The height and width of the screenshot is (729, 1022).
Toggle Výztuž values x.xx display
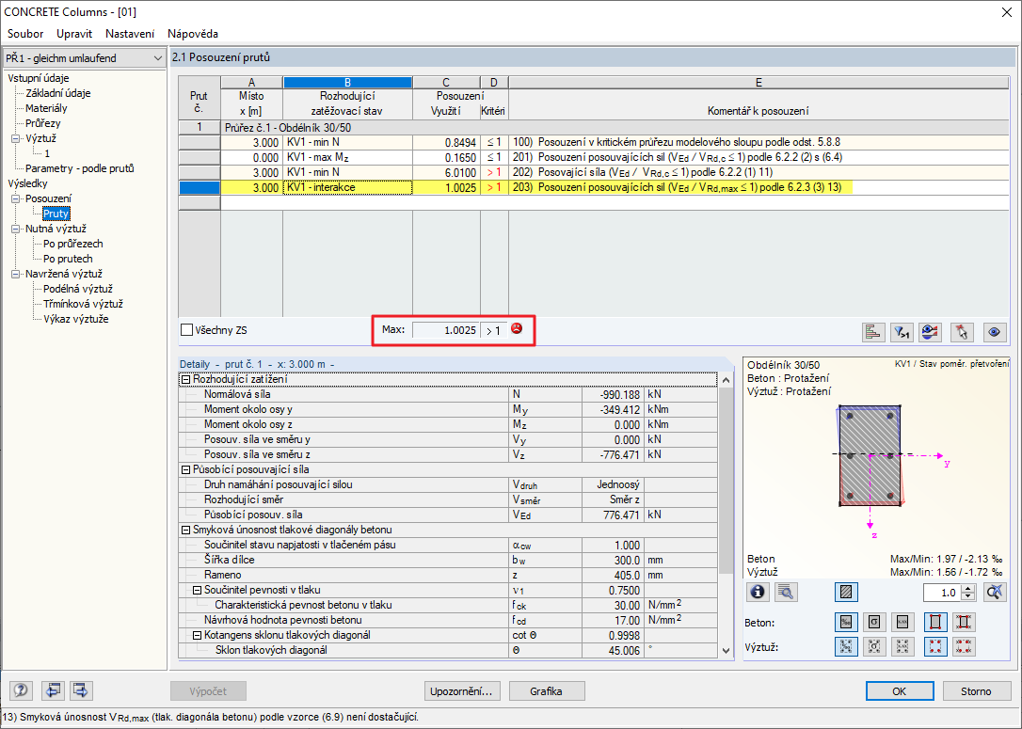902,646
